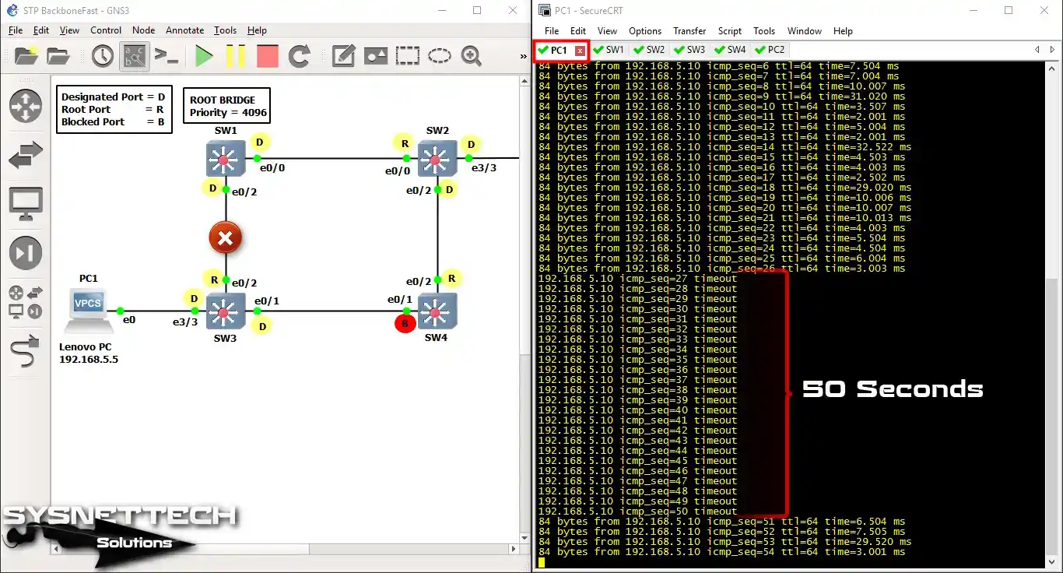Click the tab scroll left arrow in SecureCRT
This screenshot has width=1063, height=573.
tap(1037, 50)
